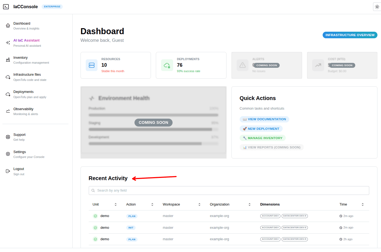Open Settings via the gear icon

8,154
